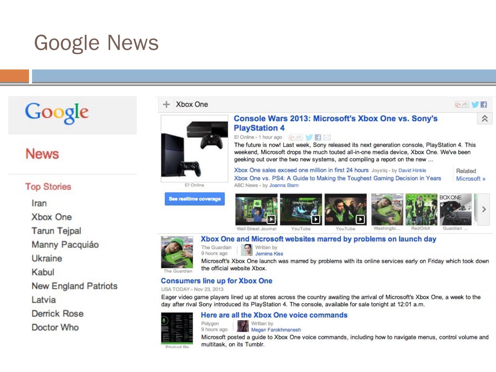
Task: Click the Google logo
Action: coord(57,113)
